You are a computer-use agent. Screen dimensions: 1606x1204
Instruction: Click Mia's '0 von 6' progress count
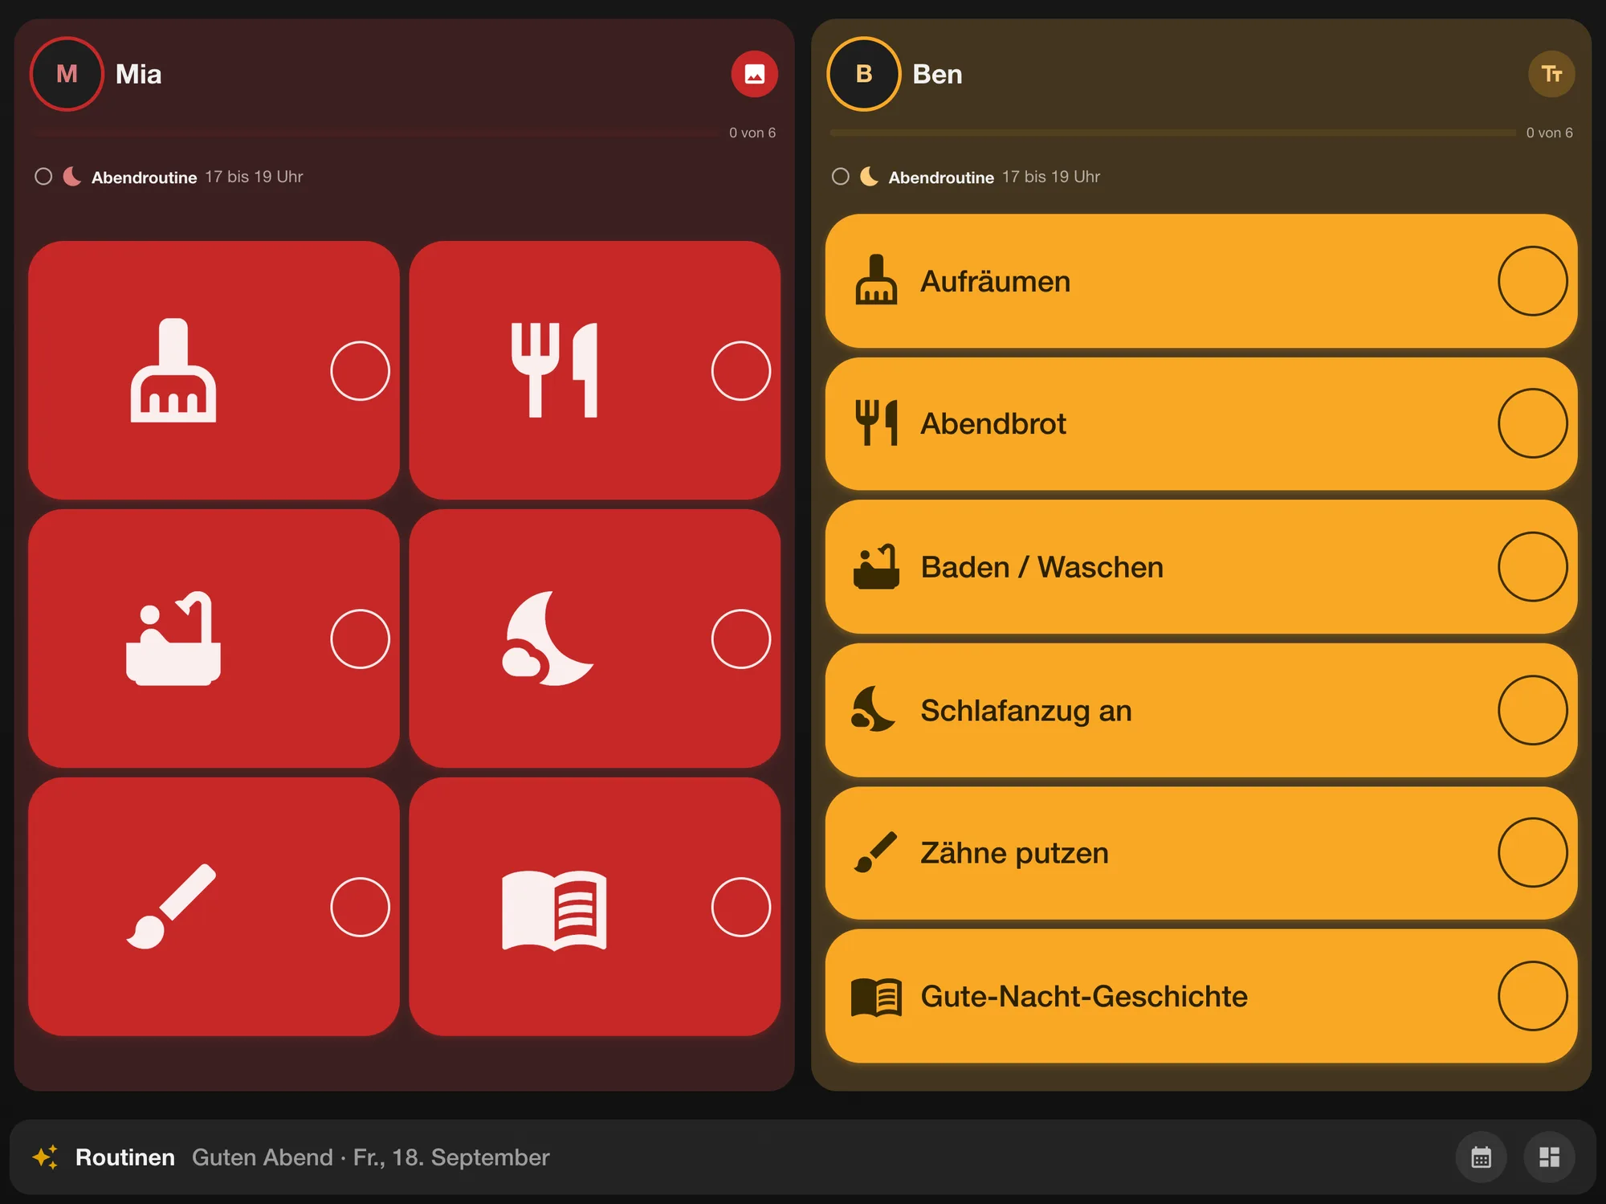[752, 133]
